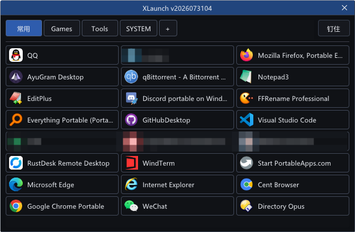
Task: Launch EditPlus by its name
Action: tap(39, 99)
